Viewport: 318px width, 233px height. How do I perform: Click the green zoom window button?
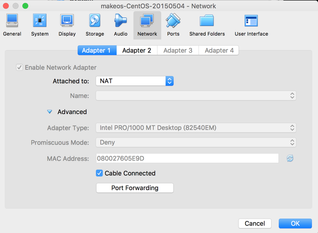pos(25,6)
